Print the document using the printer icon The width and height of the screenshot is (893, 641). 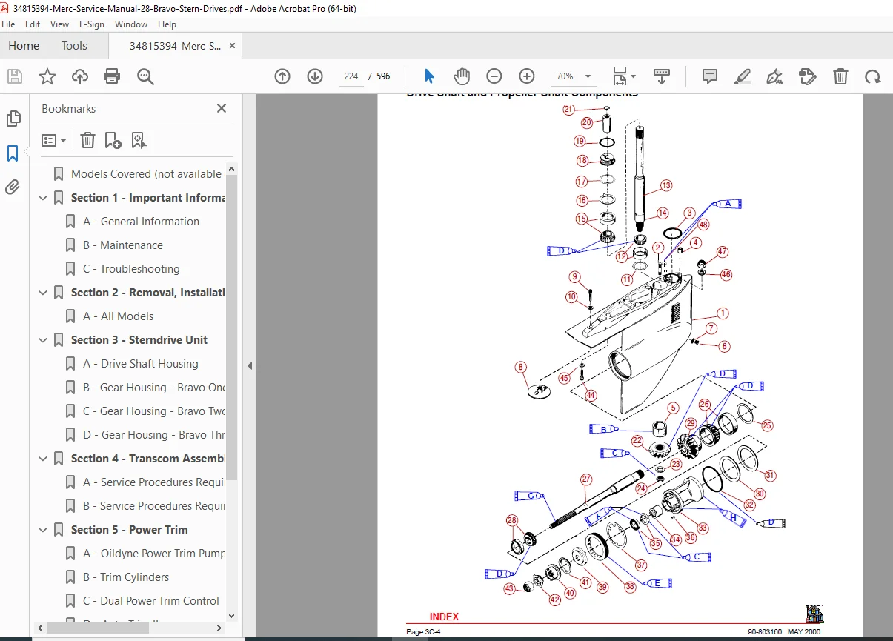pyautogui.click(x=112, y=76)
